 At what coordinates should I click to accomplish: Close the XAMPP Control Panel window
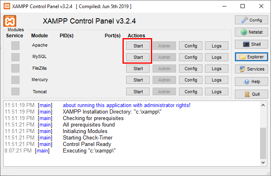[261, 6]
